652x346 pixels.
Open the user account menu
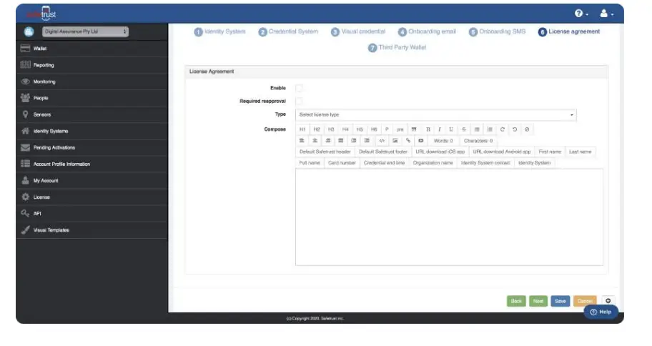[606, 14]
